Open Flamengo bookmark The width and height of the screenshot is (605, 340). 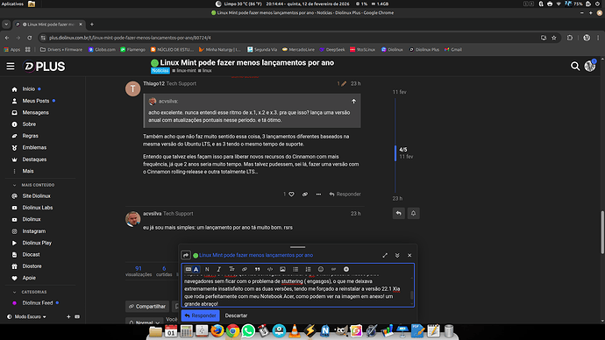[132, 50]
